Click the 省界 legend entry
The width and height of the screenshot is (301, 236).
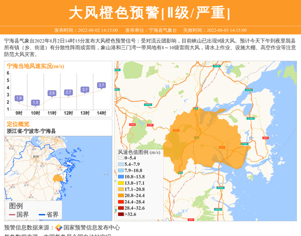coord(48,214)
